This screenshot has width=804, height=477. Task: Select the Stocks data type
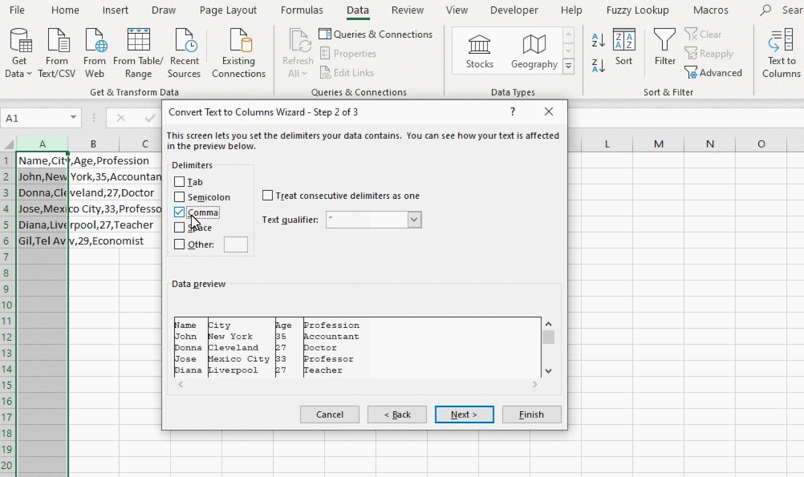coord(479,51)
